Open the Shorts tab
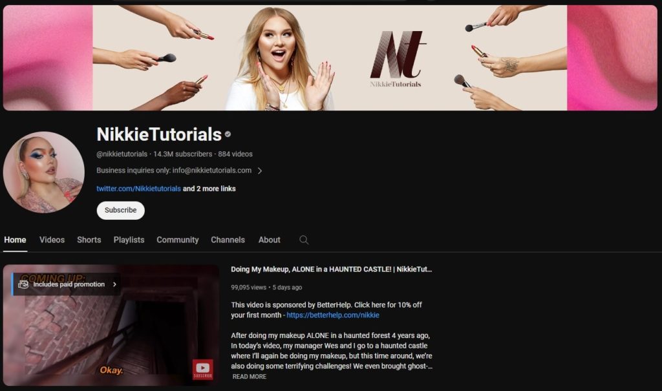The width and height of the screenshot is (662, 391). click(89, 240)
